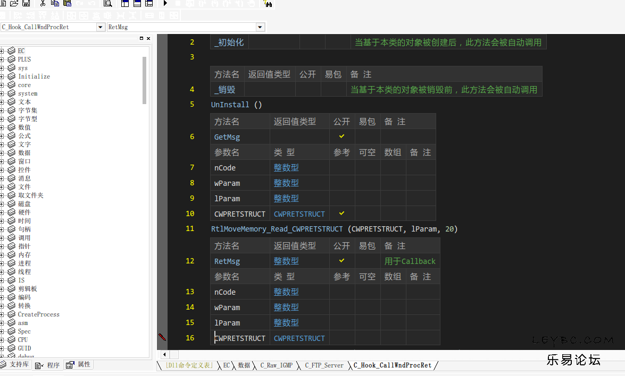The width and height of the screenshot is (625, 376).
Task: Switch to the C_Raw_IGMP tab
Action: 276,365
